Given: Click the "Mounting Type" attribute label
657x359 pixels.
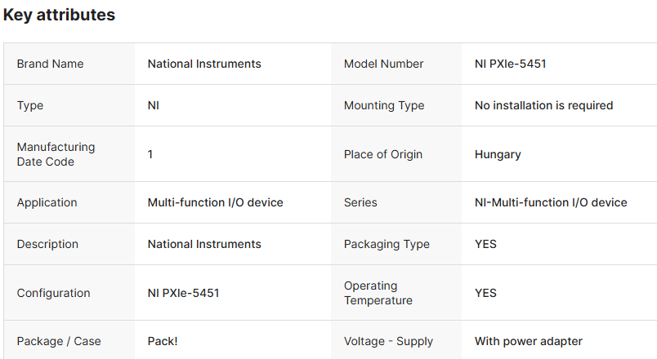Looking at the screenshot, I should point(384,105).
